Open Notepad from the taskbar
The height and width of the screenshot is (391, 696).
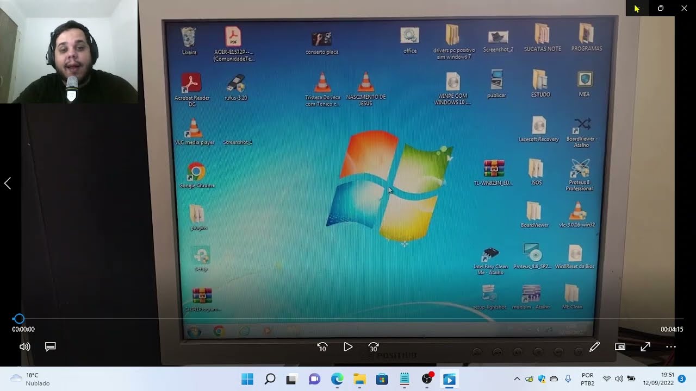[405, 379]
